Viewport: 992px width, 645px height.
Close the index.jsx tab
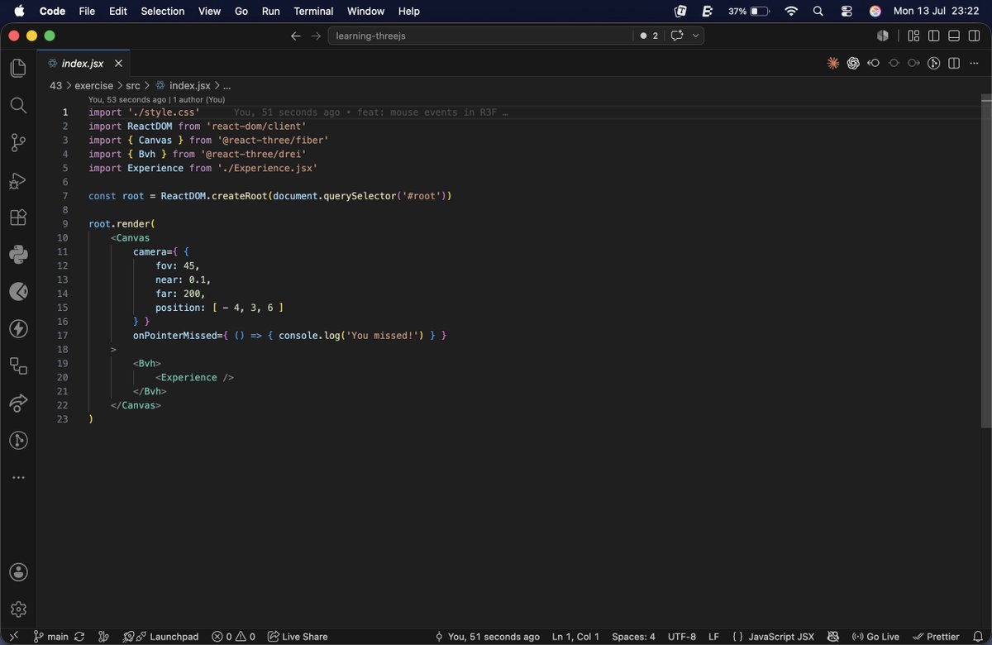click(x=118, y=63)
